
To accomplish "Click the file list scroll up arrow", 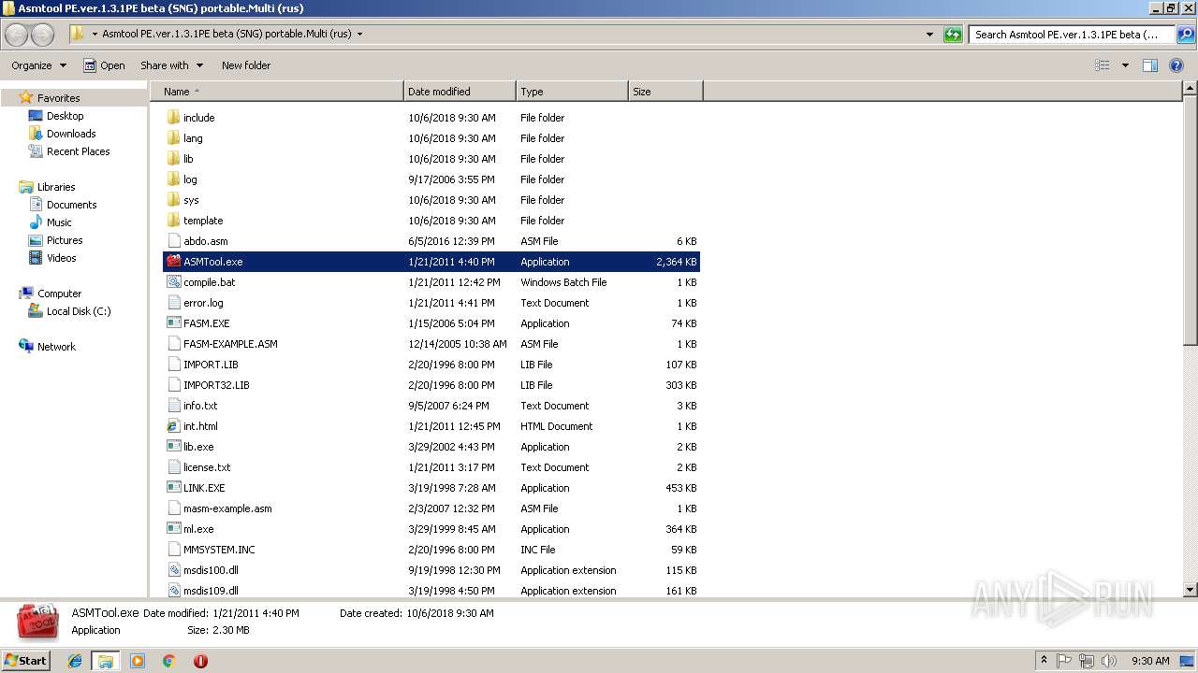I will (x=1190, y=89).
